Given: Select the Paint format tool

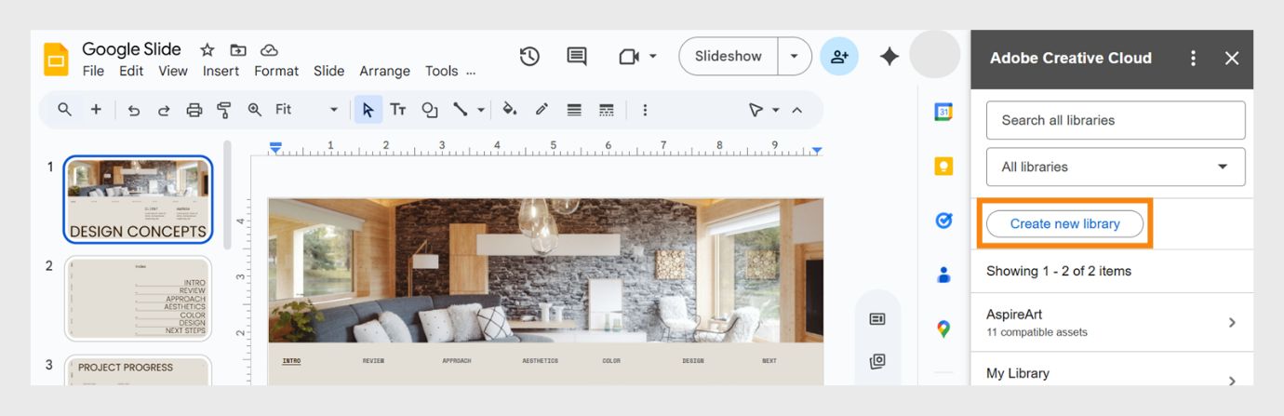Looking at the screenshot, I should [223, 110].
